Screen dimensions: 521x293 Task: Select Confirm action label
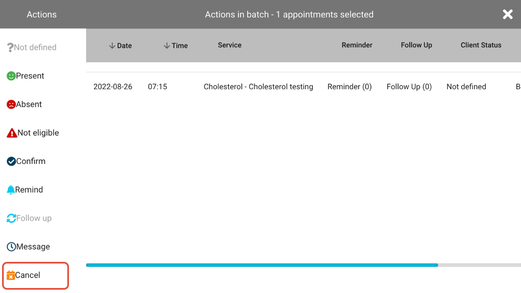click(x=31, y=161)
